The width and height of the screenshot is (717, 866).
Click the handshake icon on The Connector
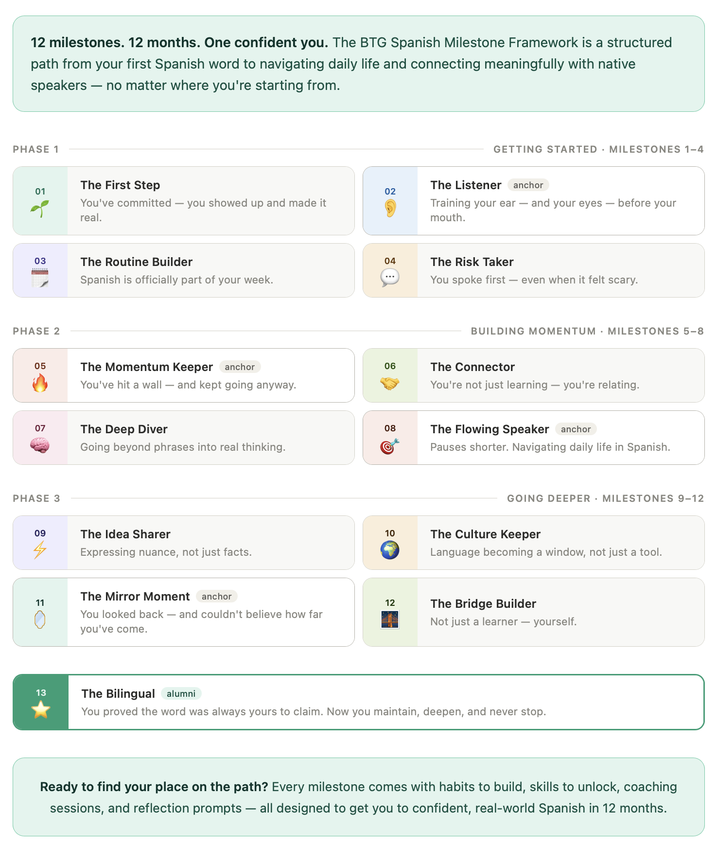[390, 383]
